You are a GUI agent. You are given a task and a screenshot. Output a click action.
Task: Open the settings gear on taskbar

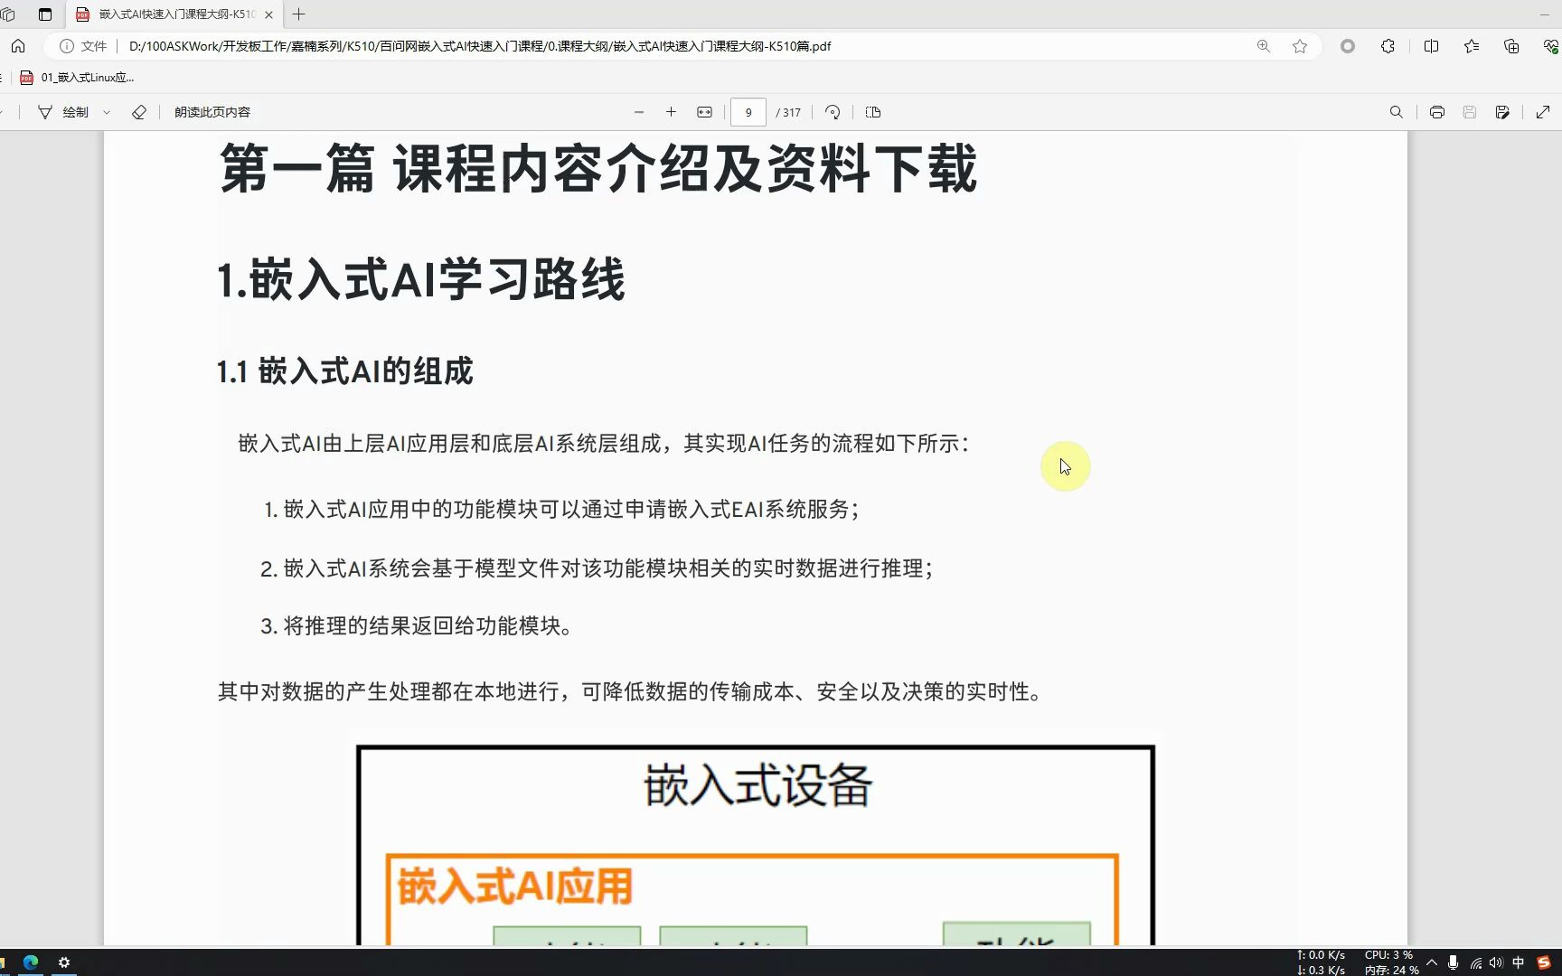click(x=64, y=962)
